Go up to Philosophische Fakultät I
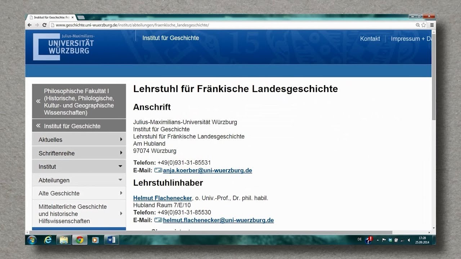461x259 pixels. pyautogui.click(x=79, y=101)
